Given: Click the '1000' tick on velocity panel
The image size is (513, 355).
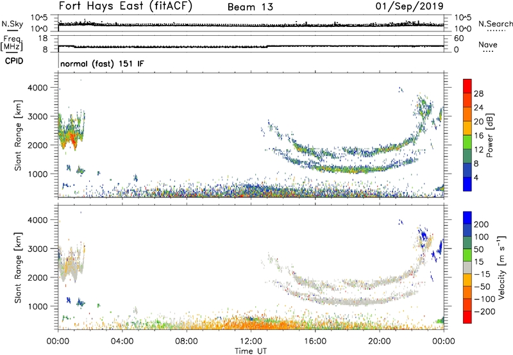Looking at the screenshot, I should (38, 306).
